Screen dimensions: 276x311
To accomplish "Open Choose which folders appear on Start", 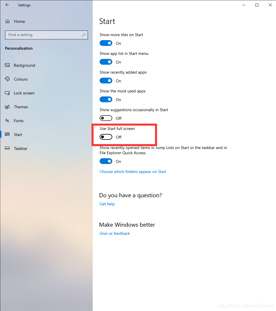I will [133, 172].
